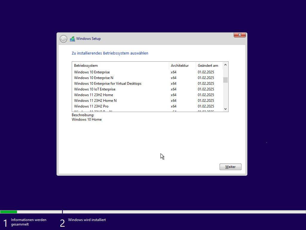Click the Windows Setup title icon

pyautogui.click(x=72, y=39)
